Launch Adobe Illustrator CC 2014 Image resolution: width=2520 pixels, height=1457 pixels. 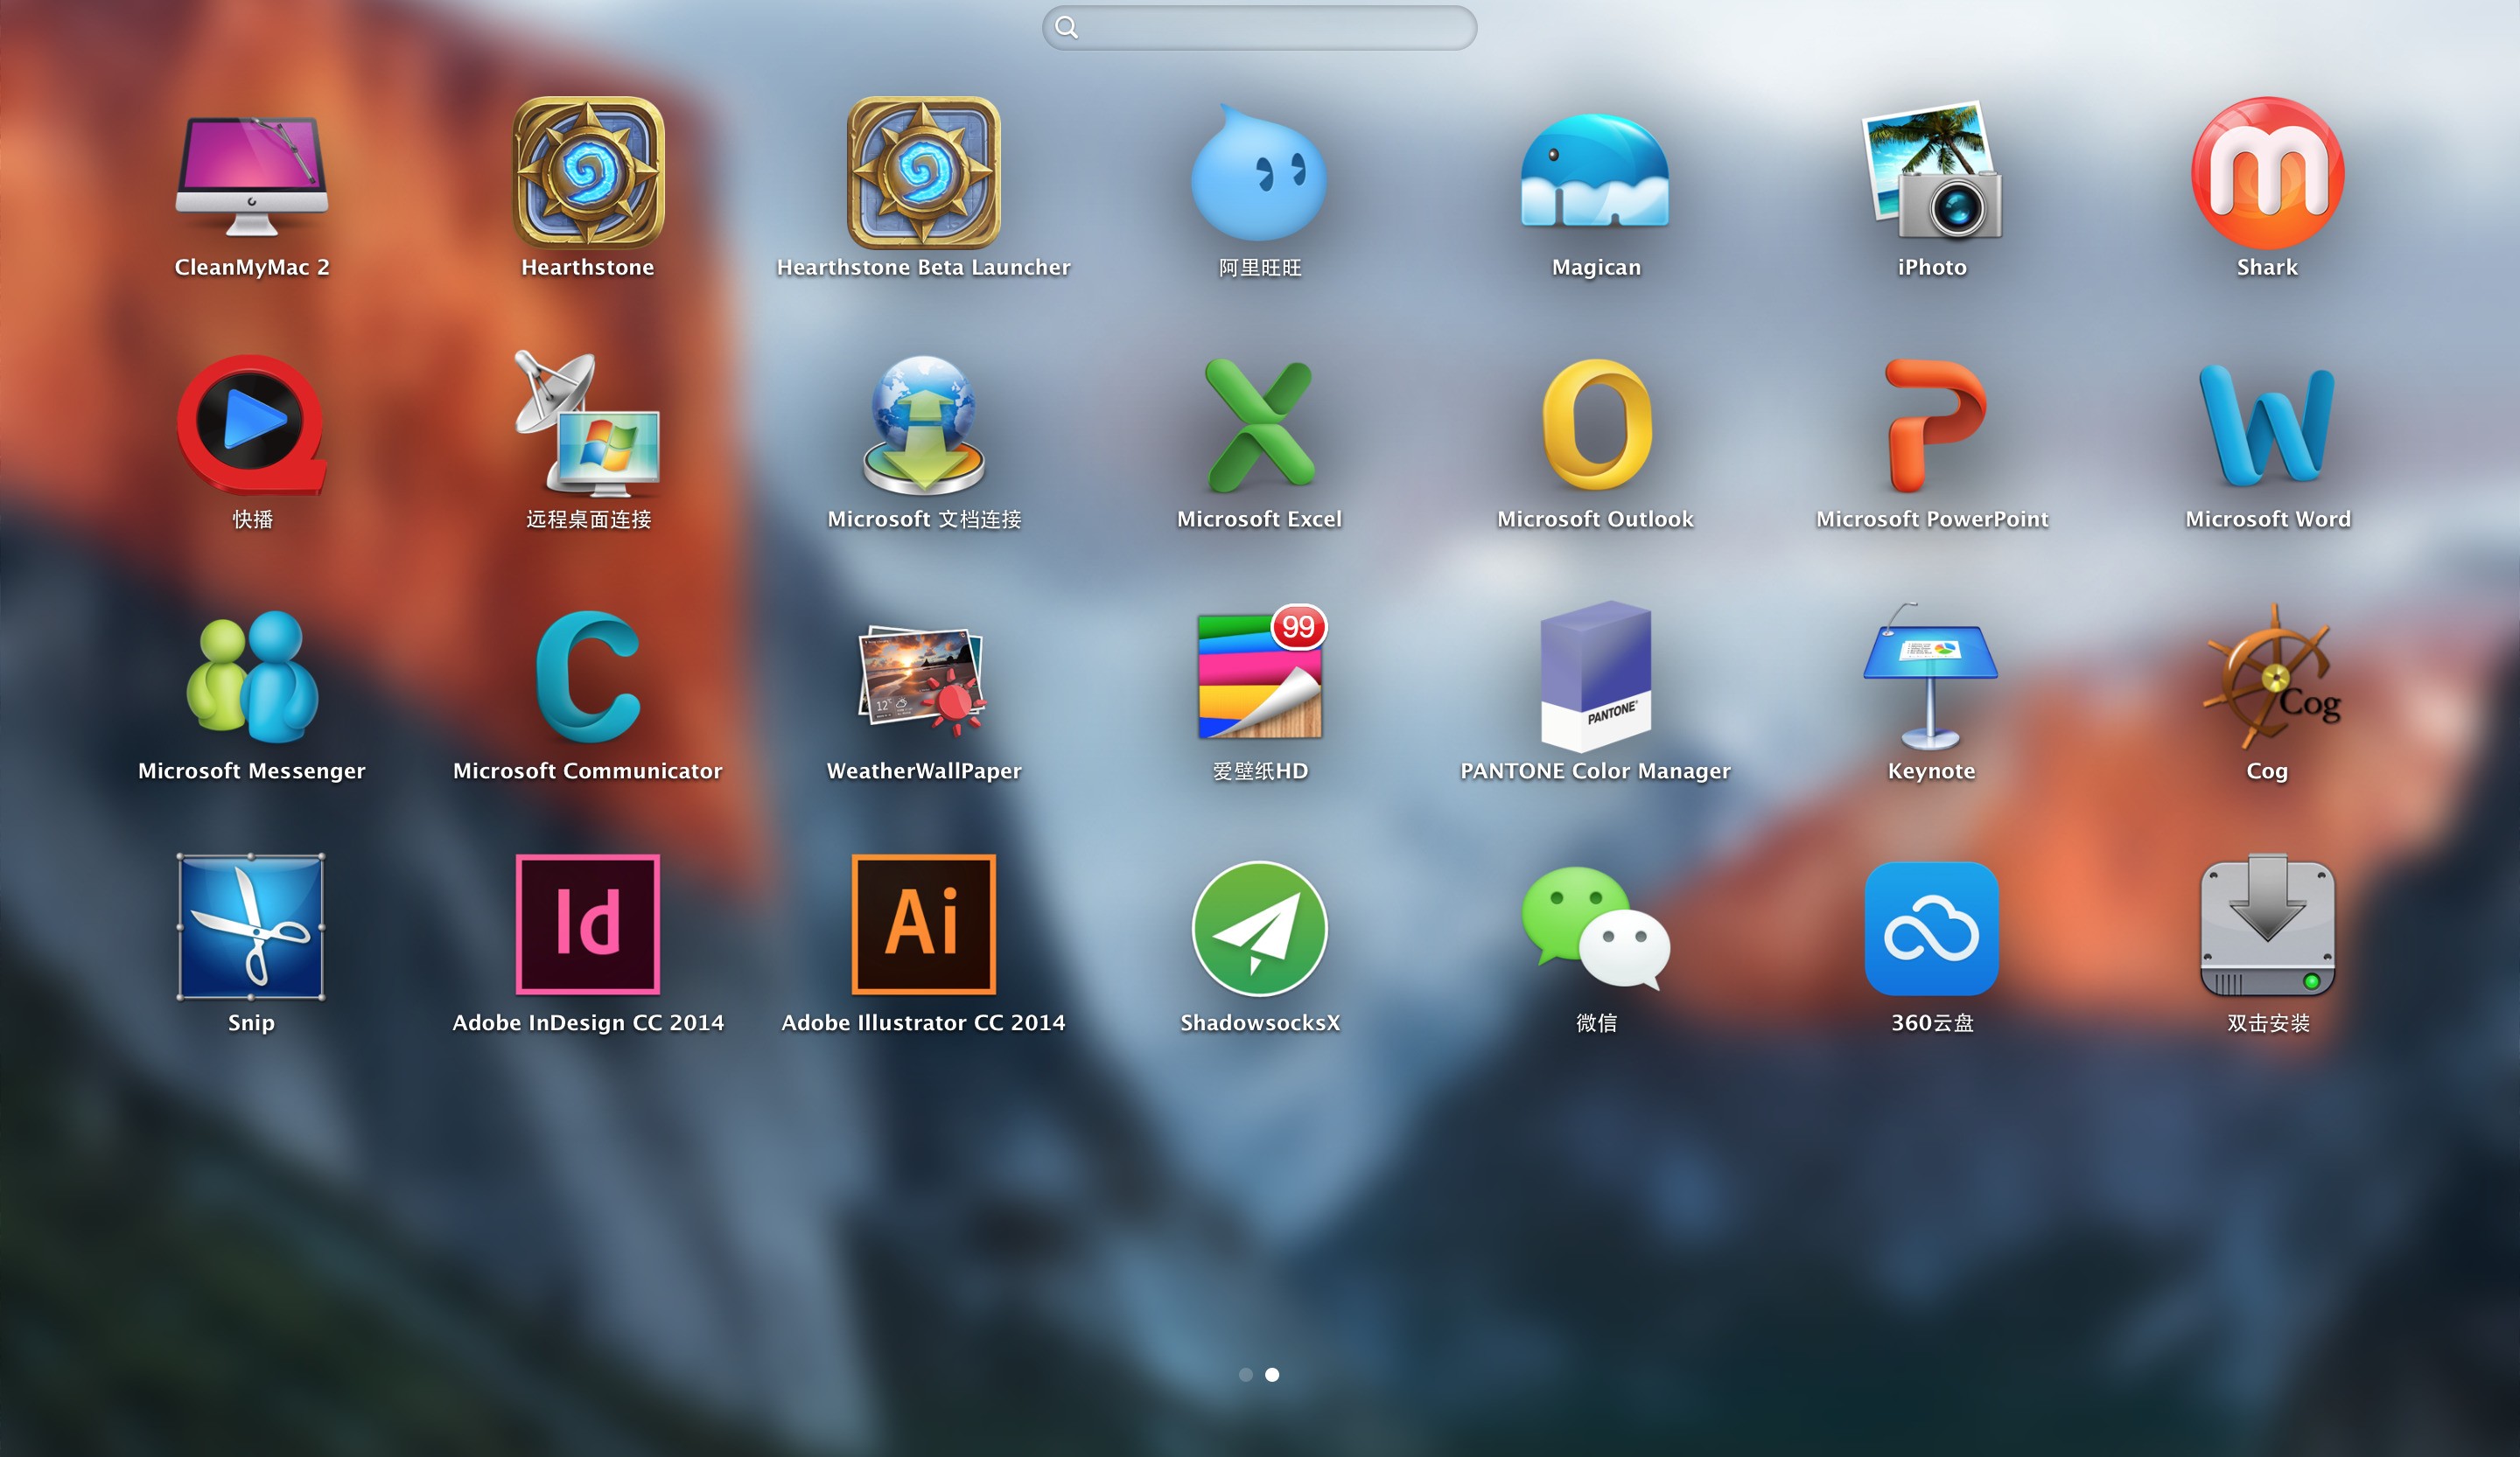pyautogui.click(x=923, y=925)
